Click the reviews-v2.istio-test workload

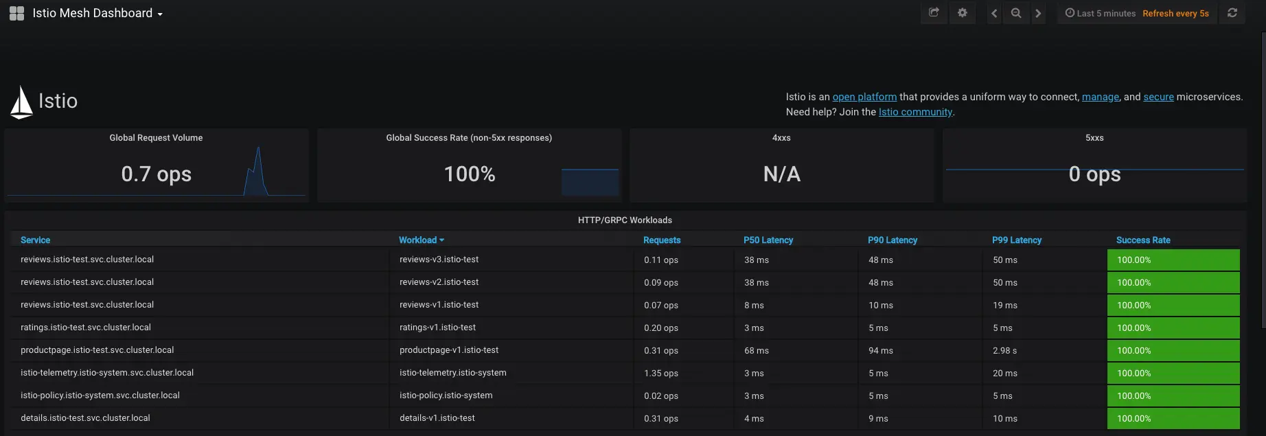coord(439,282)
